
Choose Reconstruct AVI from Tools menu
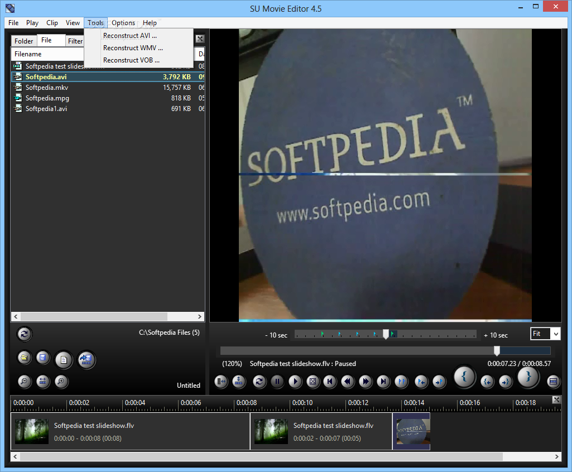tap(138, 35)
